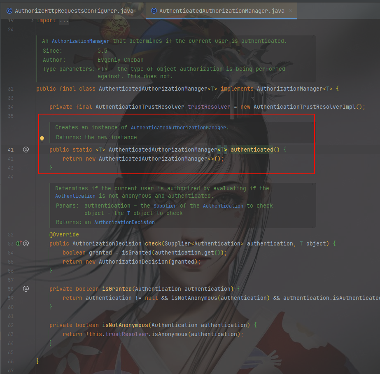Expand the folded 'import ...' ellipsis

click(64, 21)
